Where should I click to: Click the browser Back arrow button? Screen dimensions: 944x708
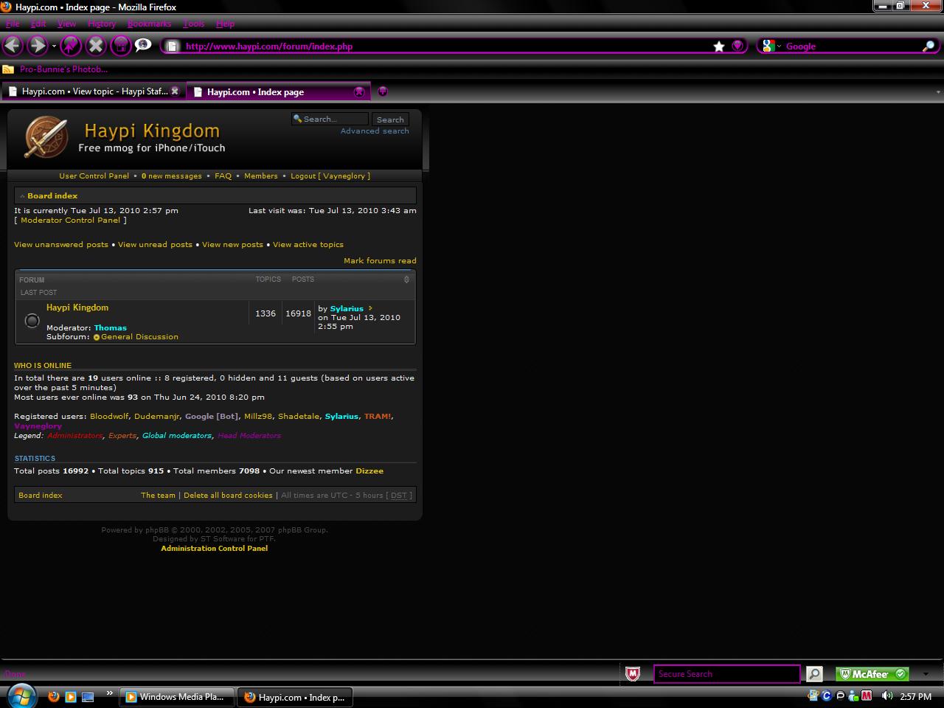(13, 46)
